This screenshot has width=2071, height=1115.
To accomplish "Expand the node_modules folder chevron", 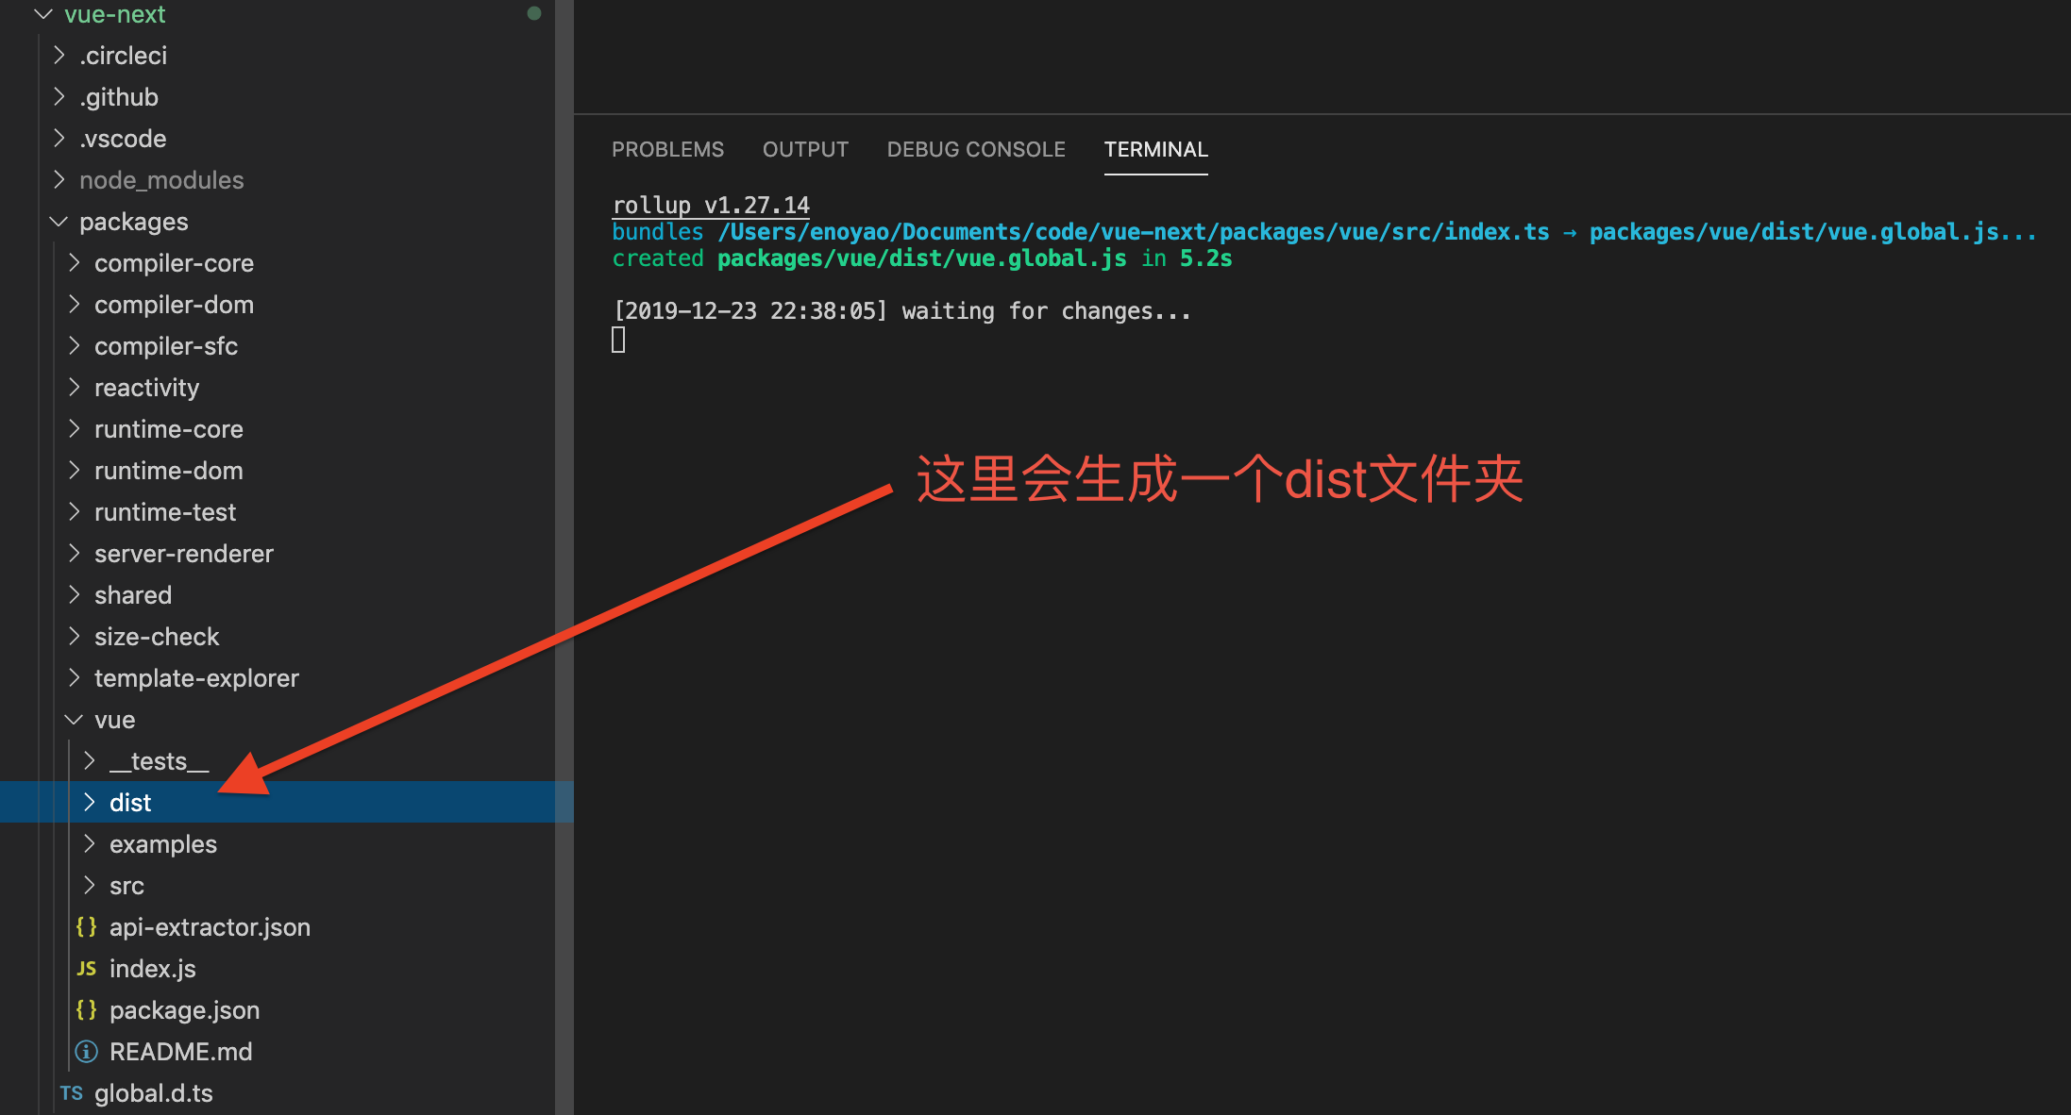I will pos(59,180).
